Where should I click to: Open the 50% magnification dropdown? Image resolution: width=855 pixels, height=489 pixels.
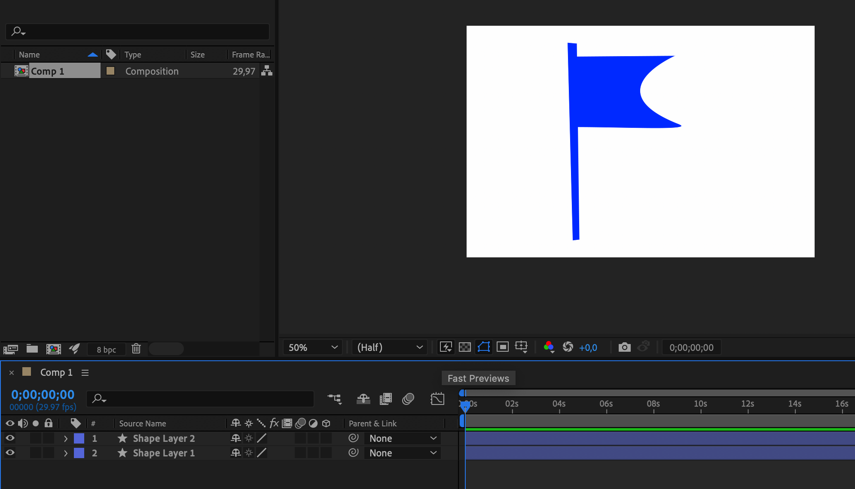(313, 347)
